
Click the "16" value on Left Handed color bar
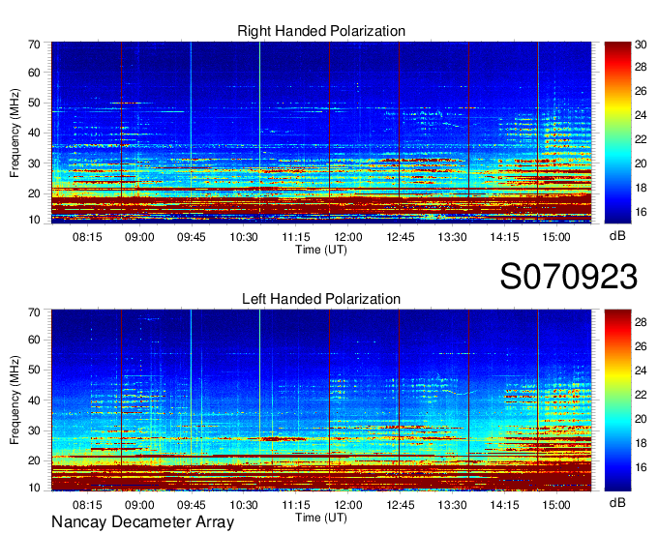coord(641,467)
